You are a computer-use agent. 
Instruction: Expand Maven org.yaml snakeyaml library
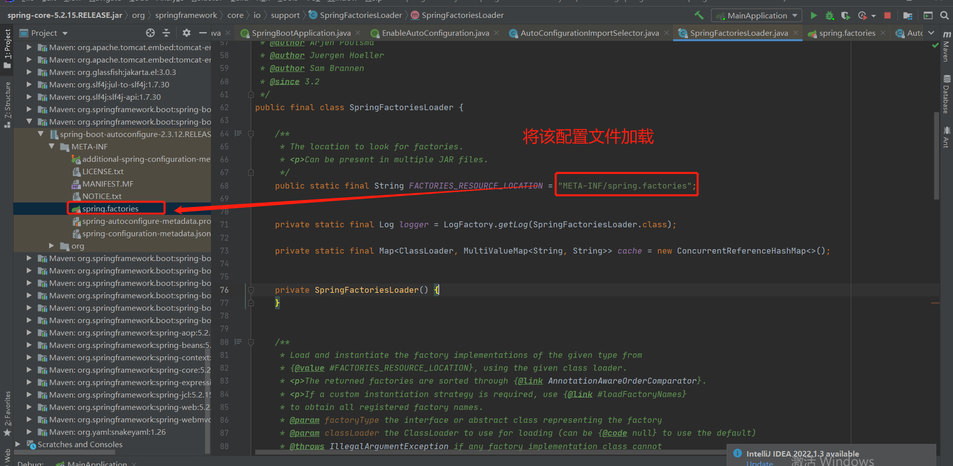click(x=29, y=432)
